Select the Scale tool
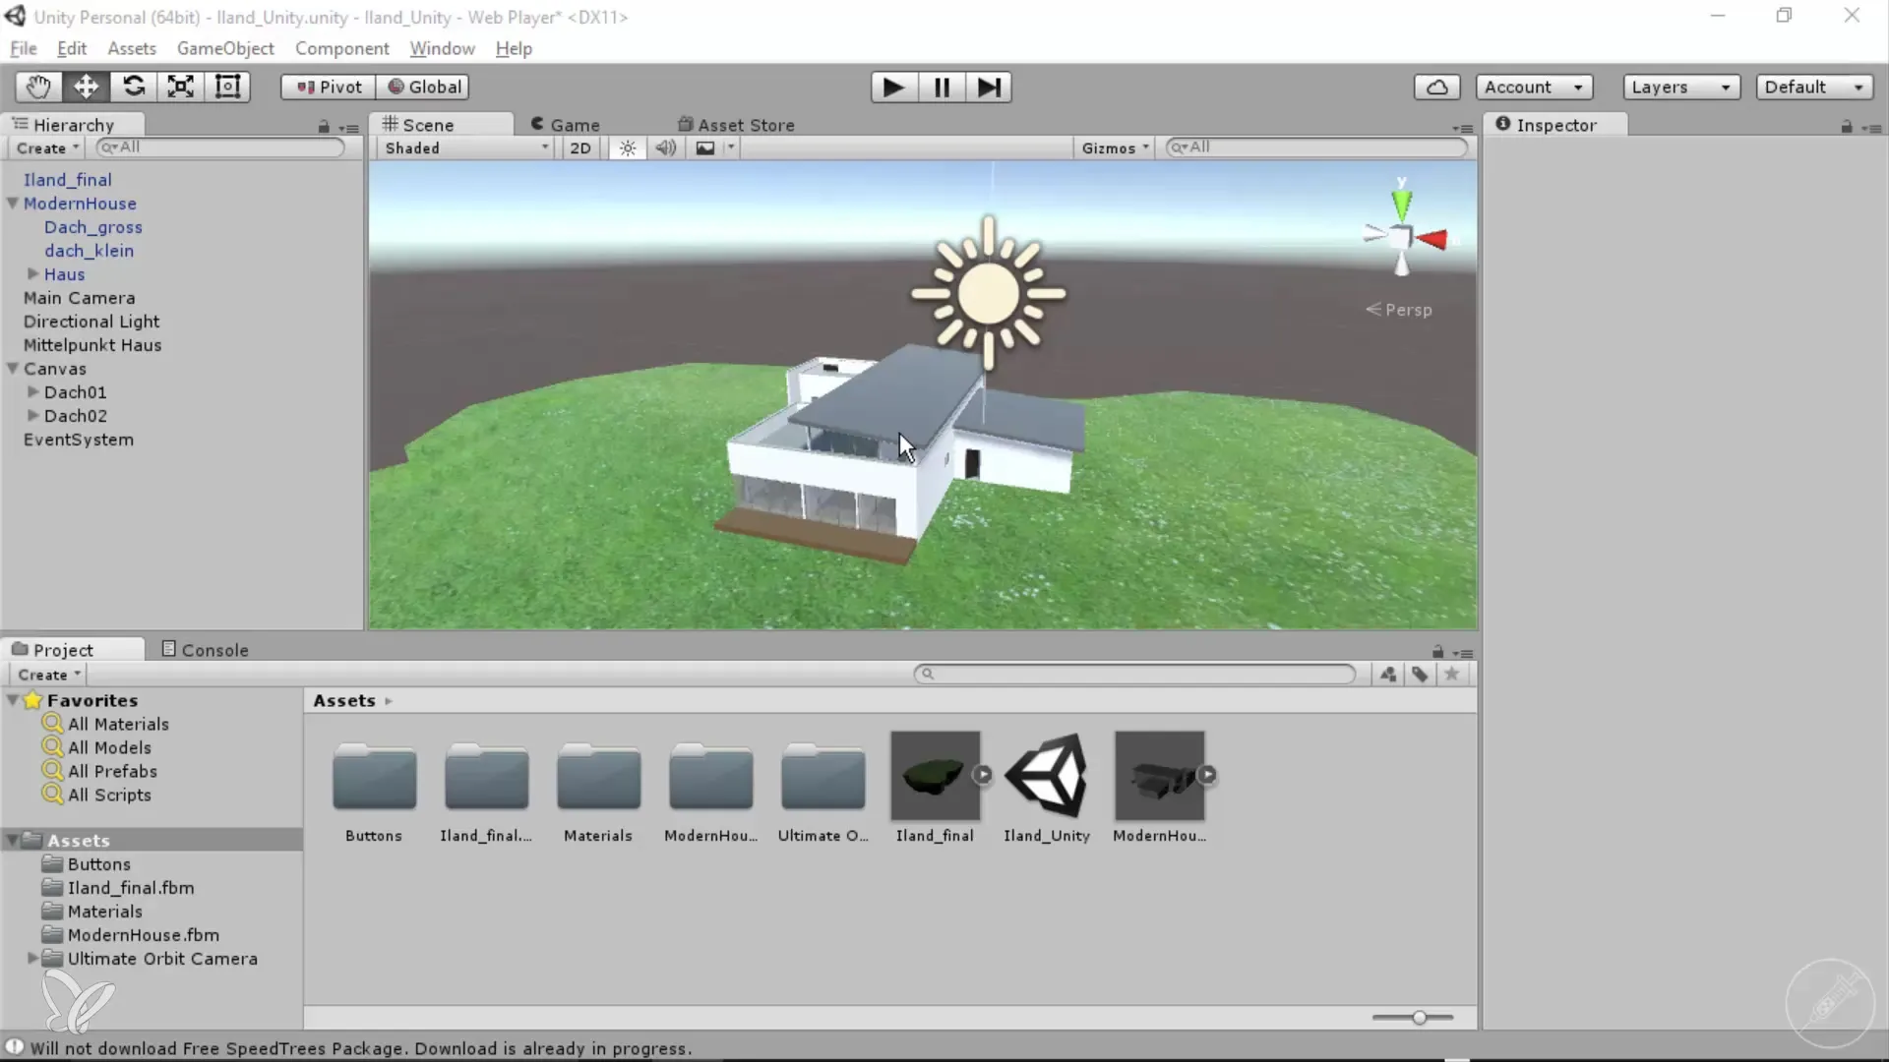Screen dimensions: 1889x1062 (180, 87)
